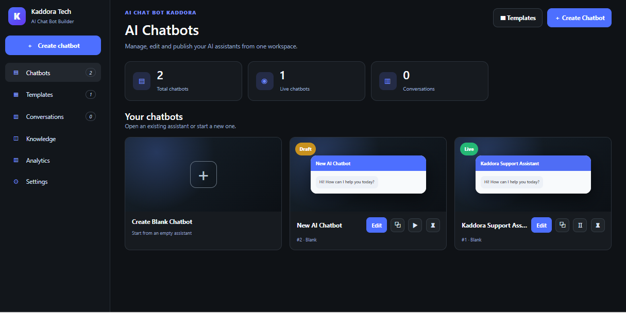Open Knowledge in the sidebar
Screen dimensions: 626x313
point(53,138)
